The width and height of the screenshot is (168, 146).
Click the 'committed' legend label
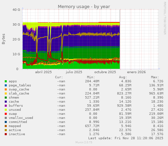(18, 122)
